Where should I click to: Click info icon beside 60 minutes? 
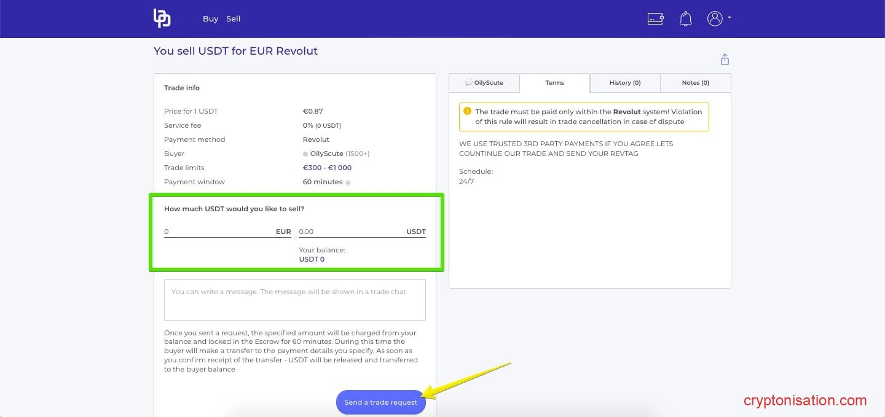pyautogui.click(x=348, y=182)
